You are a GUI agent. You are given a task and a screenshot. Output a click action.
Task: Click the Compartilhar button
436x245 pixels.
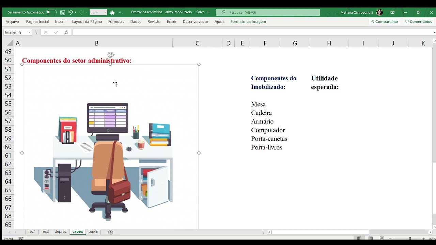click(x=385, y=21)
